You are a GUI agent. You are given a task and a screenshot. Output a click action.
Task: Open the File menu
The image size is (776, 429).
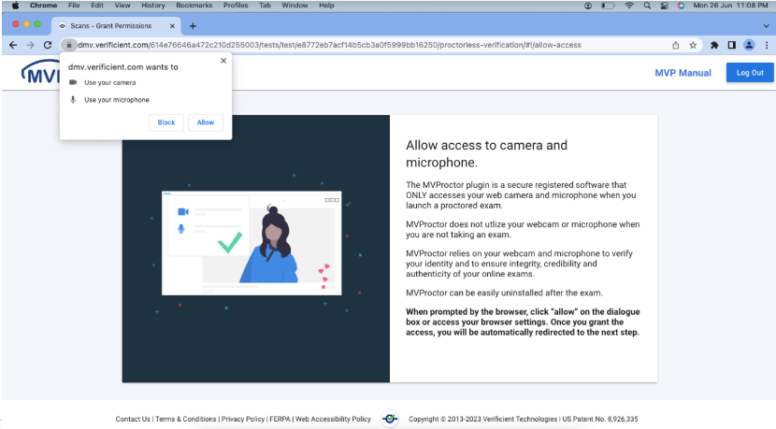point(74,6)
